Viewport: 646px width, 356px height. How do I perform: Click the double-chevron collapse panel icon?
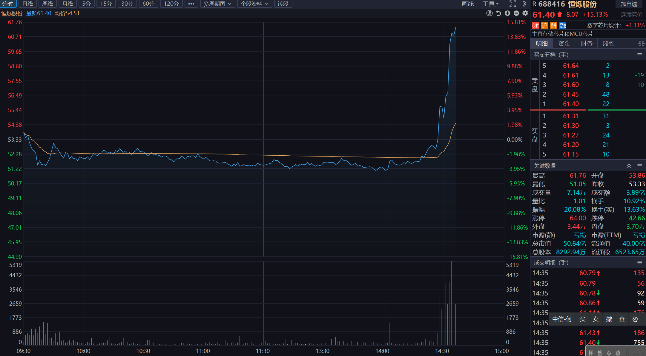pyautogui.click(x=524, y=4)
